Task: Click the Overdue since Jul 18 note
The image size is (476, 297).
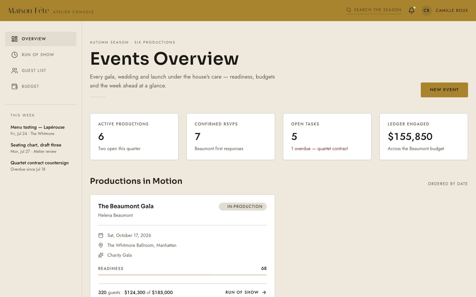Action: pyautogui.click(x=28, y=169)
